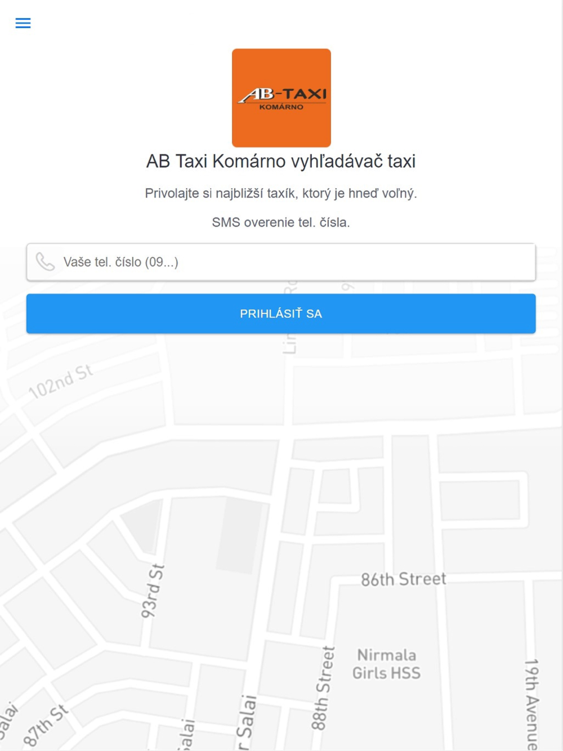Focus the Vaše tel. číslo field
Screen dimensions: 563x751
281,262
